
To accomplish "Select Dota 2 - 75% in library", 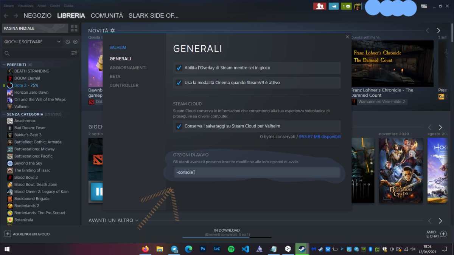I will coord(26,85).
